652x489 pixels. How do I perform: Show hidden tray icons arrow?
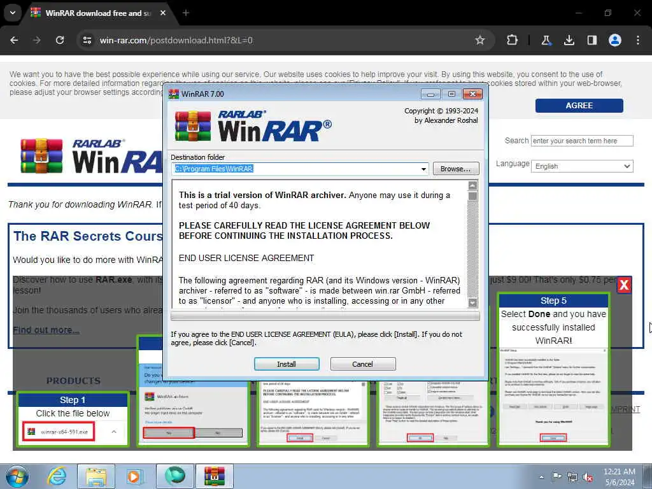(x=541, y=477)
